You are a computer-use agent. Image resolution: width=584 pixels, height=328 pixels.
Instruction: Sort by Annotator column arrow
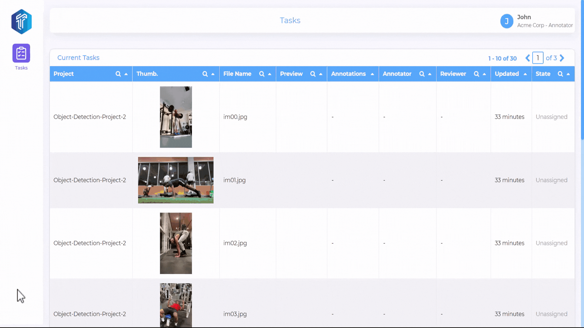pos(430,74)
